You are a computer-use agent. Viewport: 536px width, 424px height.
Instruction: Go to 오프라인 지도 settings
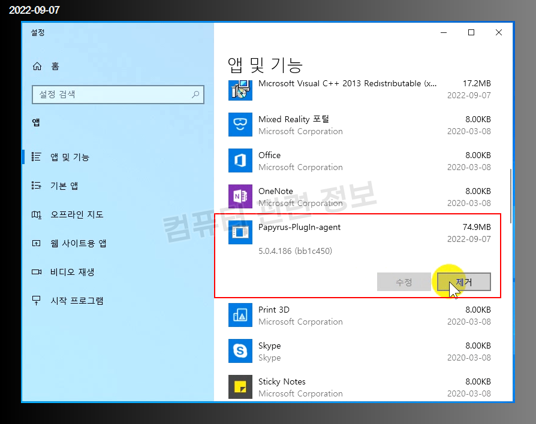pyautogui.click(x=77, y=214)
